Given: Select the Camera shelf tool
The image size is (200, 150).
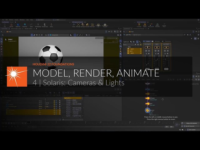Looking at the screenshot, I should (x=74, y=25).
